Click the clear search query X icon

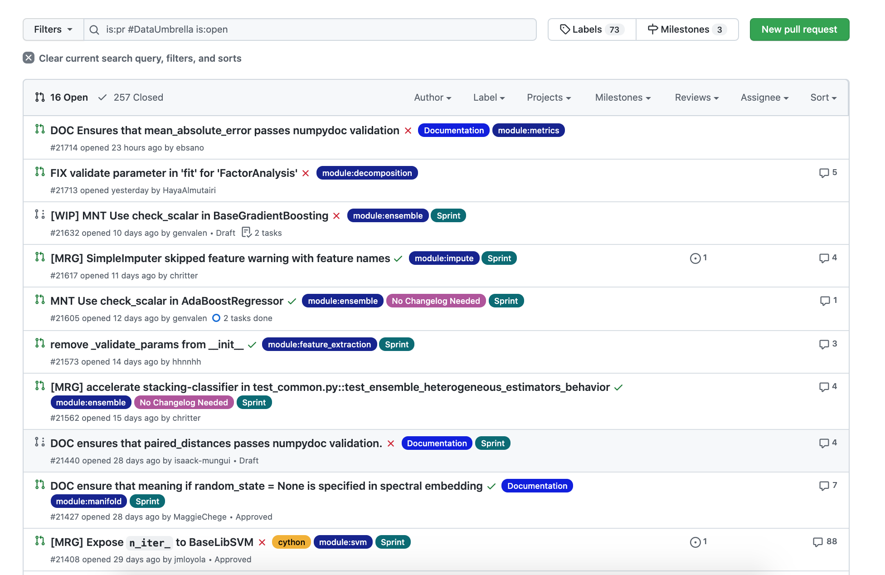(29, 58)
